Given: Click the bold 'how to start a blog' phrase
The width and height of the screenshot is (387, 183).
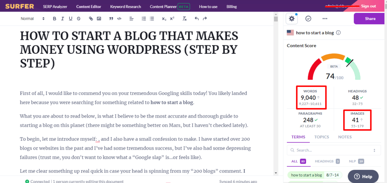Looking at the screenshot, I should point(172,102).
